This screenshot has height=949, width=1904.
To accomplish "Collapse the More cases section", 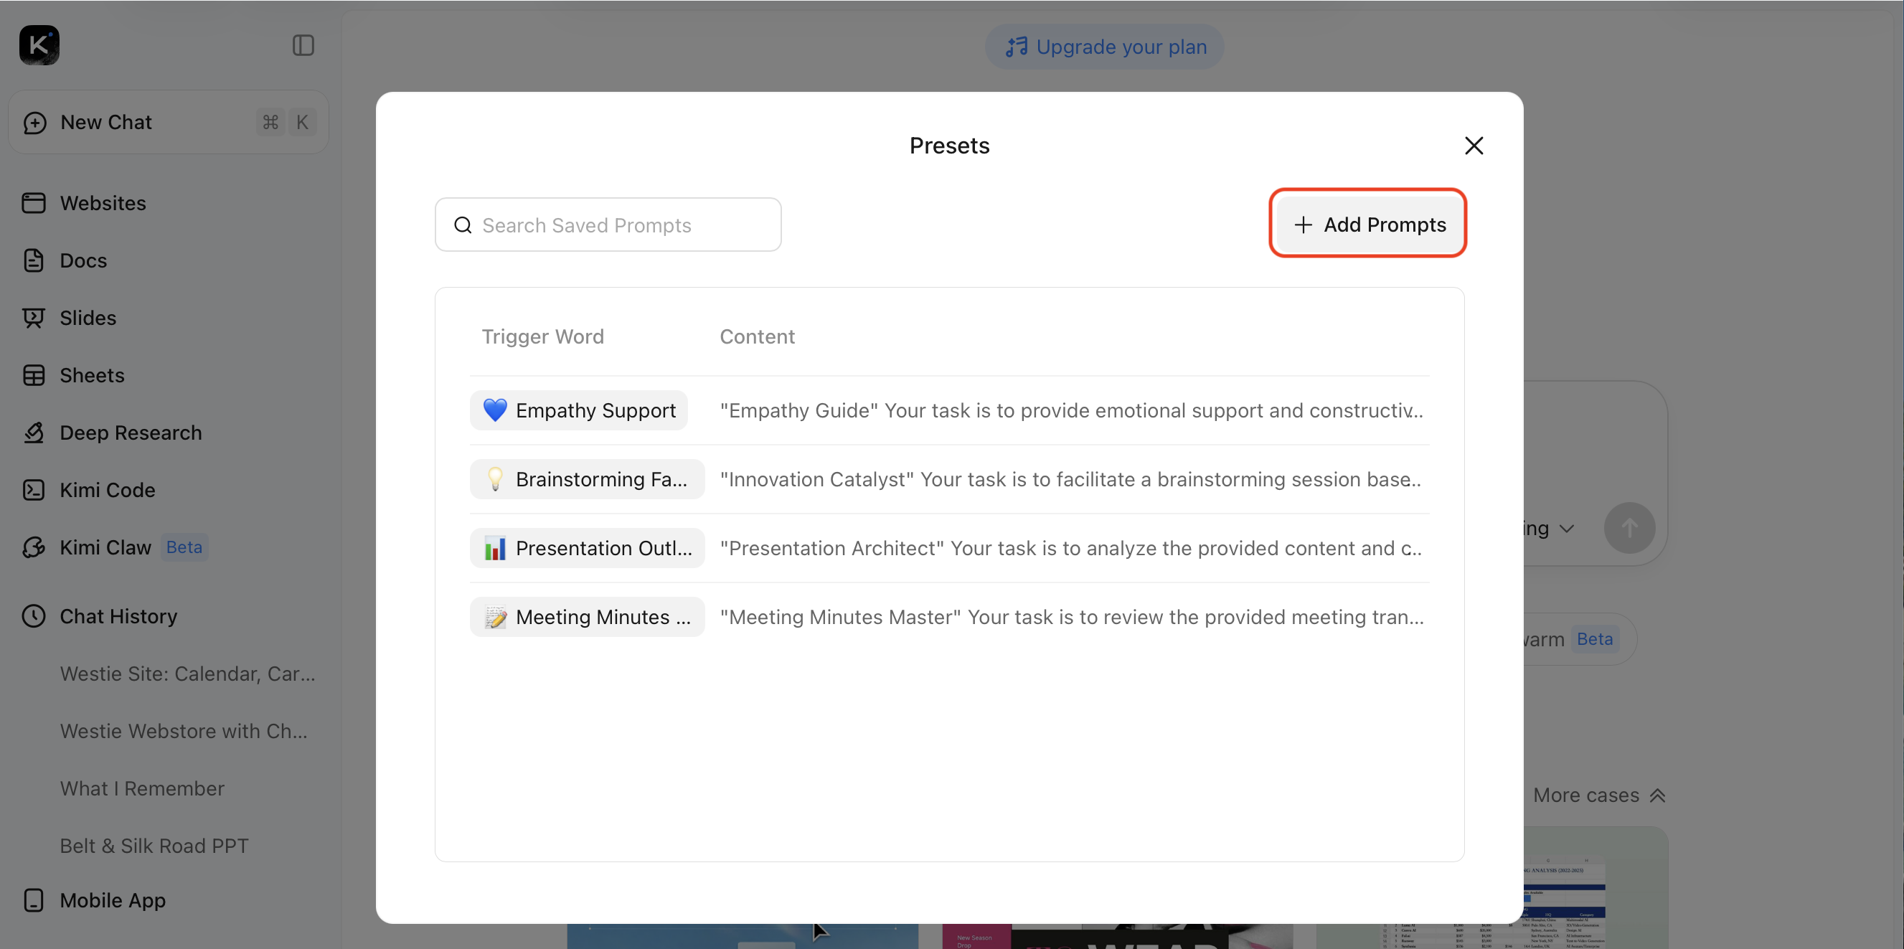I will tap(1598, 795).
